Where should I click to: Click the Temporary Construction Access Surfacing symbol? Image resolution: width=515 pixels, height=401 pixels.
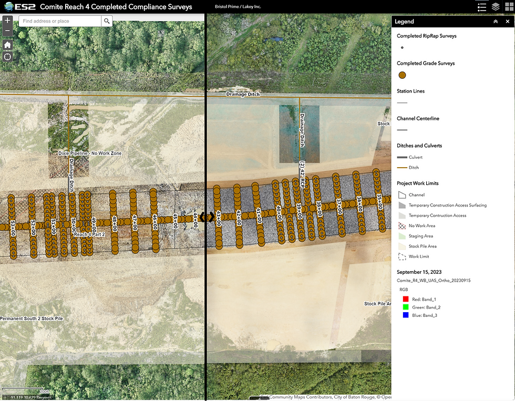coord(402,205)
